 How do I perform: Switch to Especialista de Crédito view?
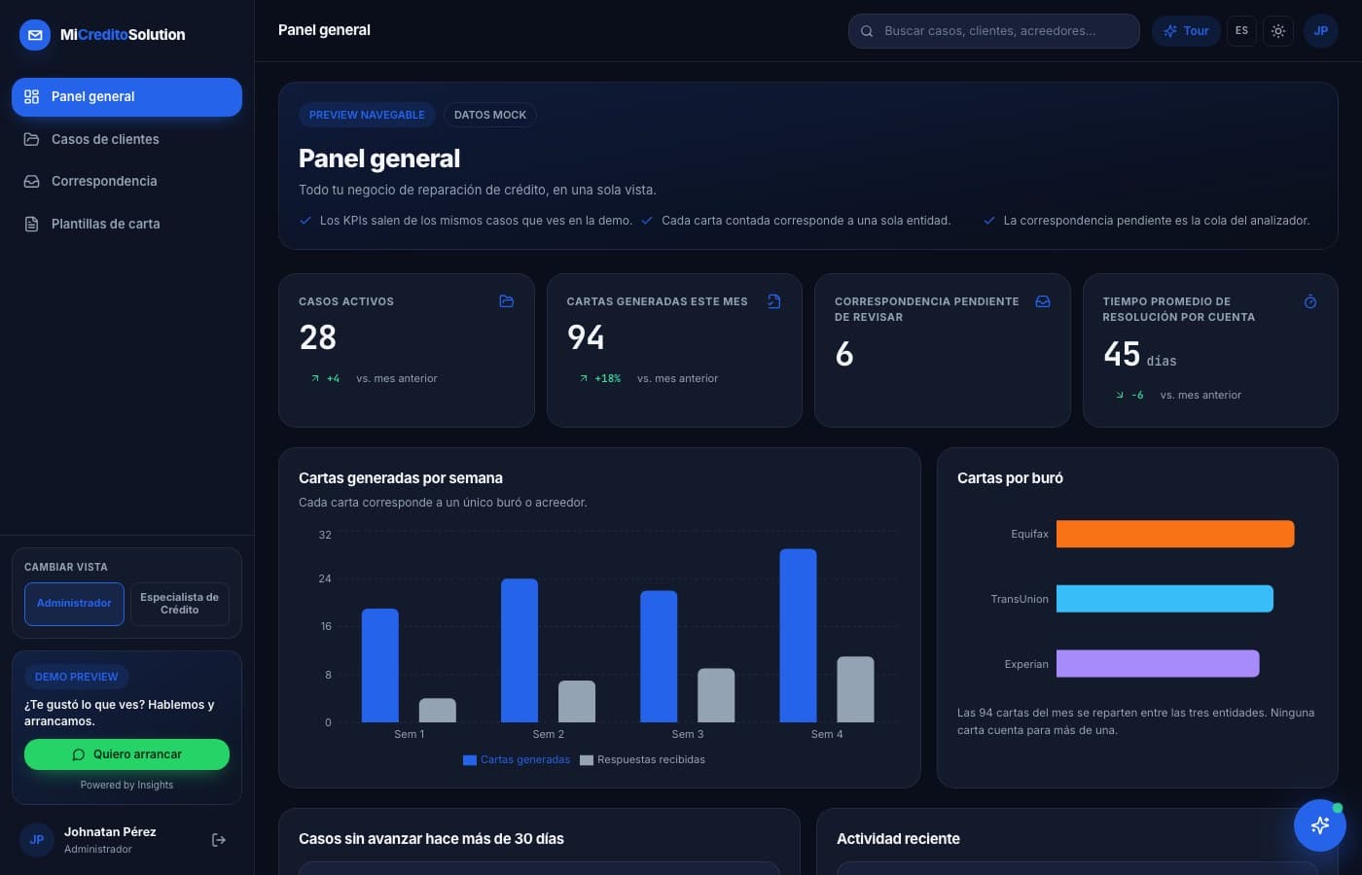pos(180,604)
